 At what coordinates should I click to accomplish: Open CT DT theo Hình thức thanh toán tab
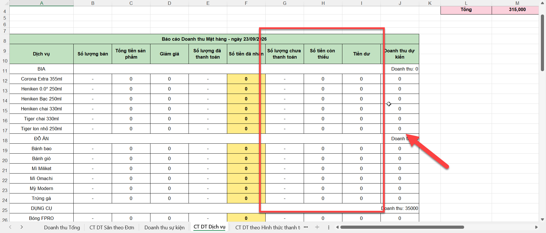(x=268, y=227)
